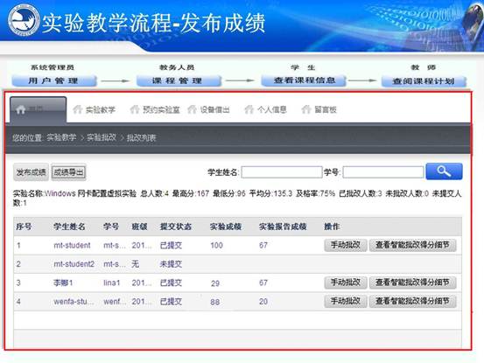Click the experiment score 29
The width and height of the screenshot is (484, 363).
point(215,283)
